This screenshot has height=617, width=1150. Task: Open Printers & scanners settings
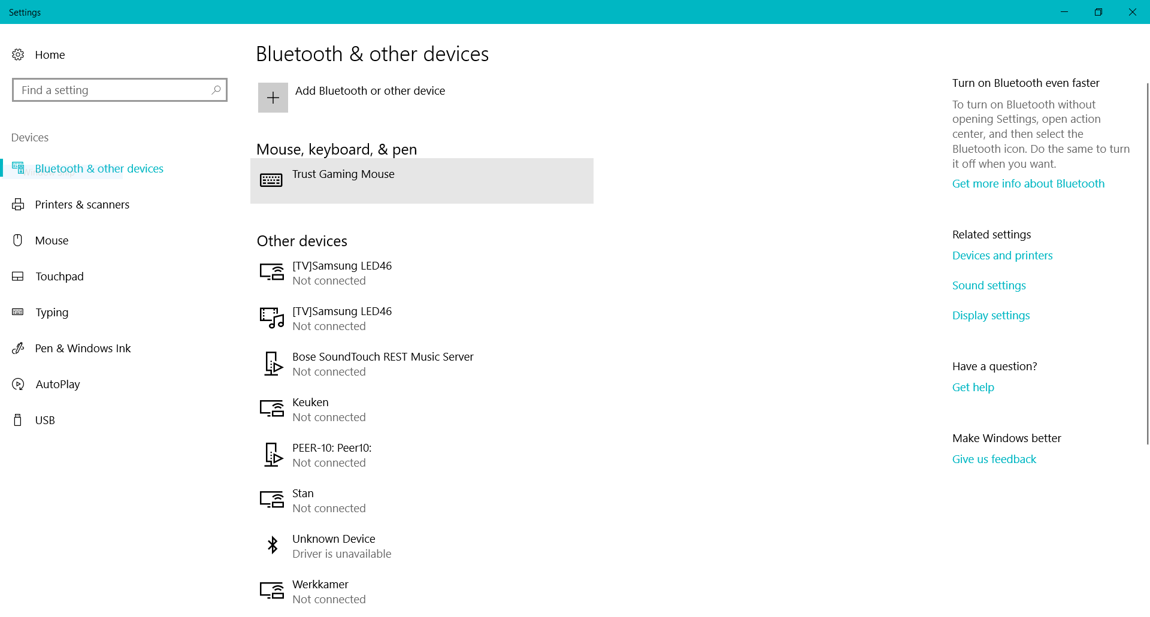pos(82,204)
